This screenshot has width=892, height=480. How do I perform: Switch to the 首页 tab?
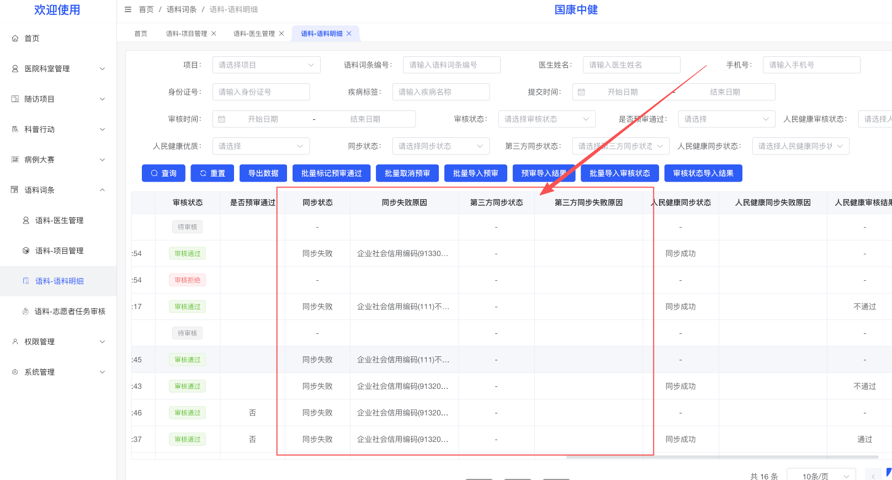pyautogui.click(x=141, y=34)
